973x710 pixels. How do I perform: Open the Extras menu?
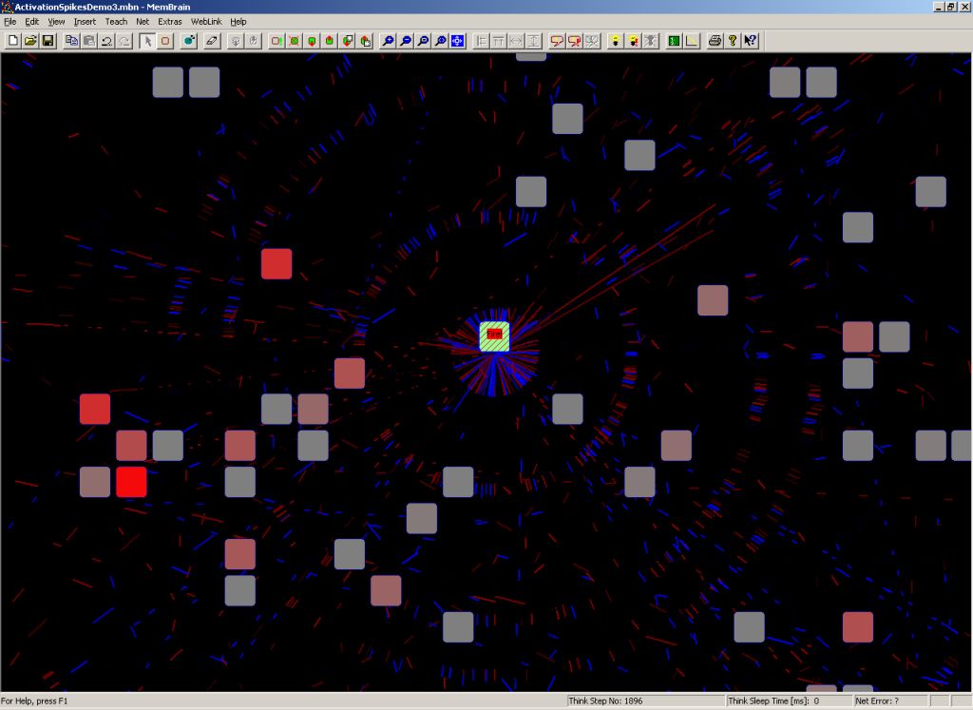point(170,21)
